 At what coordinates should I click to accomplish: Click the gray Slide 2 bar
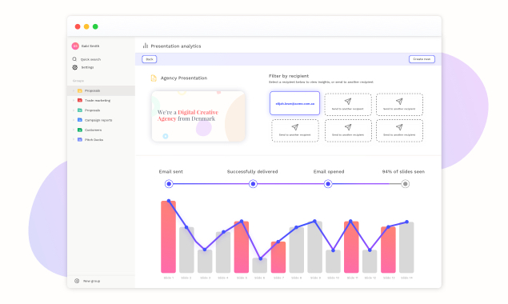186,250
